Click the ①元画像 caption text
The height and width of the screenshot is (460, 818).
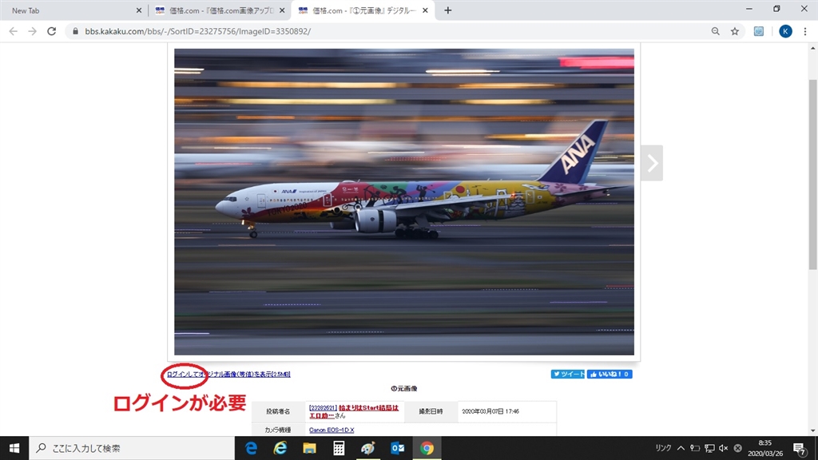point(403,389)
